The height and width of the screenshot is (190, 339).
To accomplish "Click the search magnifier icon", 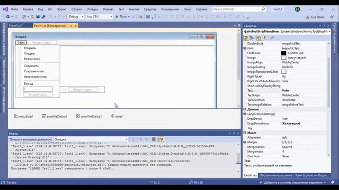I will pyautogui.click(x=263, y=9).
